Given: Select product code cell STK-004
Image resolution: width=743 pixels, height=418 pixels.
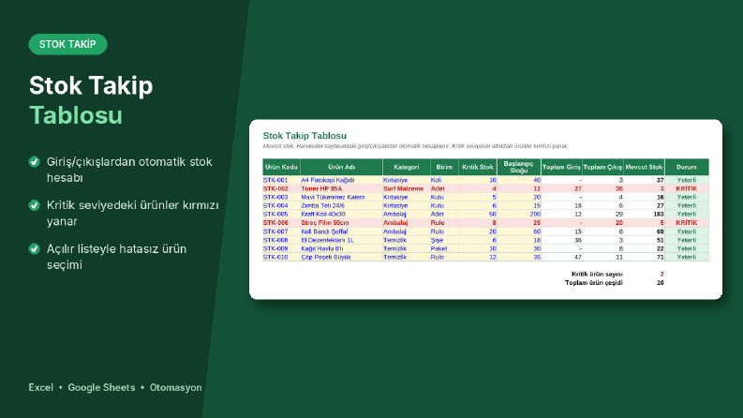Looking at the screenshot, I should (x=281, y=205).
